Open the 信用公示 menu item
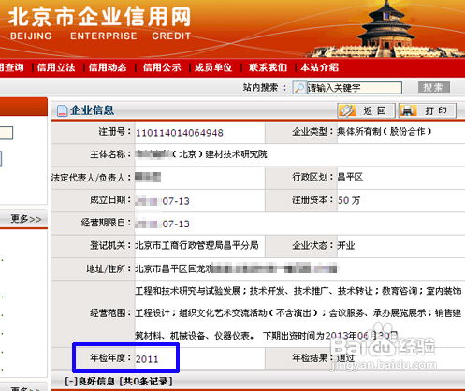The height and width of the screenshot is (391, 465). pos(162,67)
